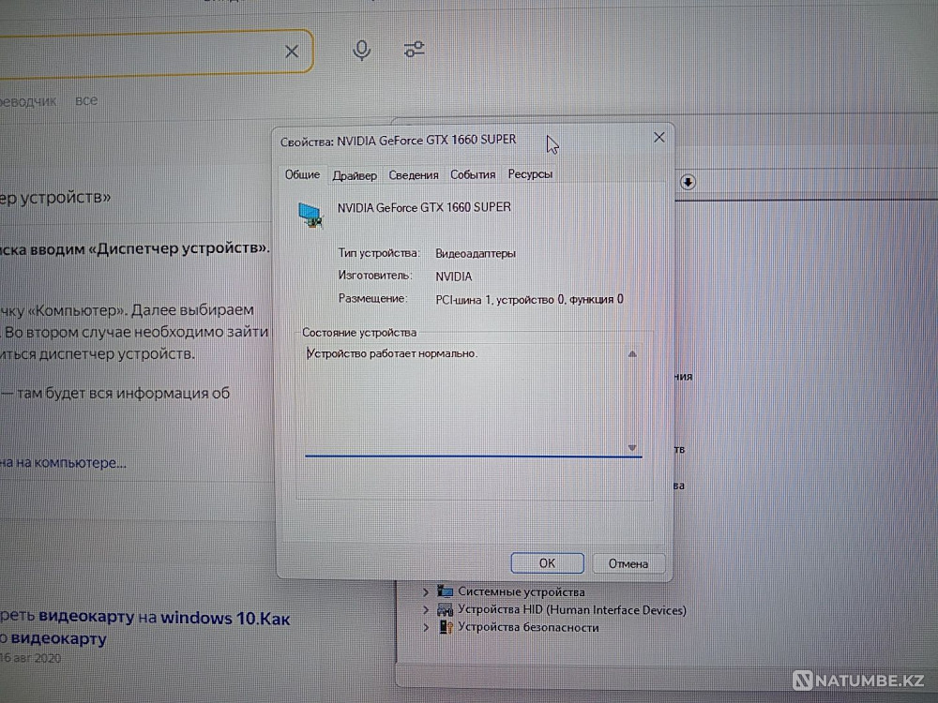Click the 'Отмена' button
Viewport: 938px width, 703px height.
(628, 563)
